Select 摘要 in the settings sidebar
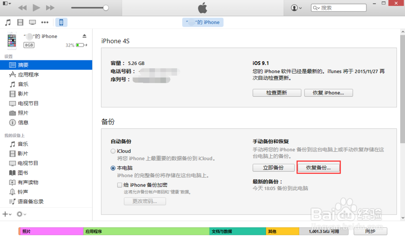 pos(46,65)
